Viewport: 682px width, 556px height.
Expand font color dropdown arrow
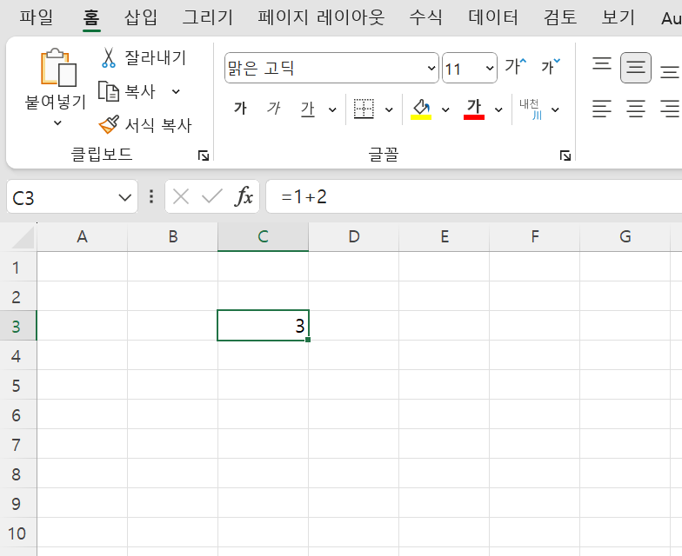499,109
